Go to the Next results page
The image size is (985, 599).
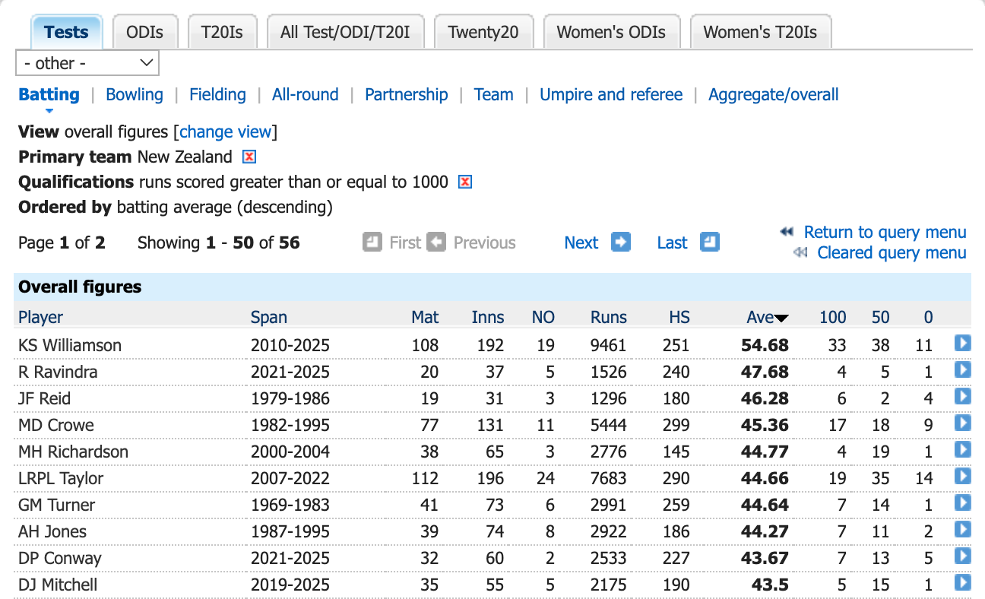click(581, 242)
